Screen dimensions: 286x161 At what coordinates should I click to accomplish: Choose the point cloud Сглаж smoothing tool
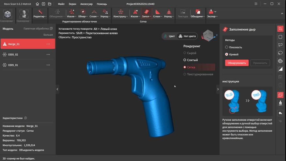pos(94,14)
